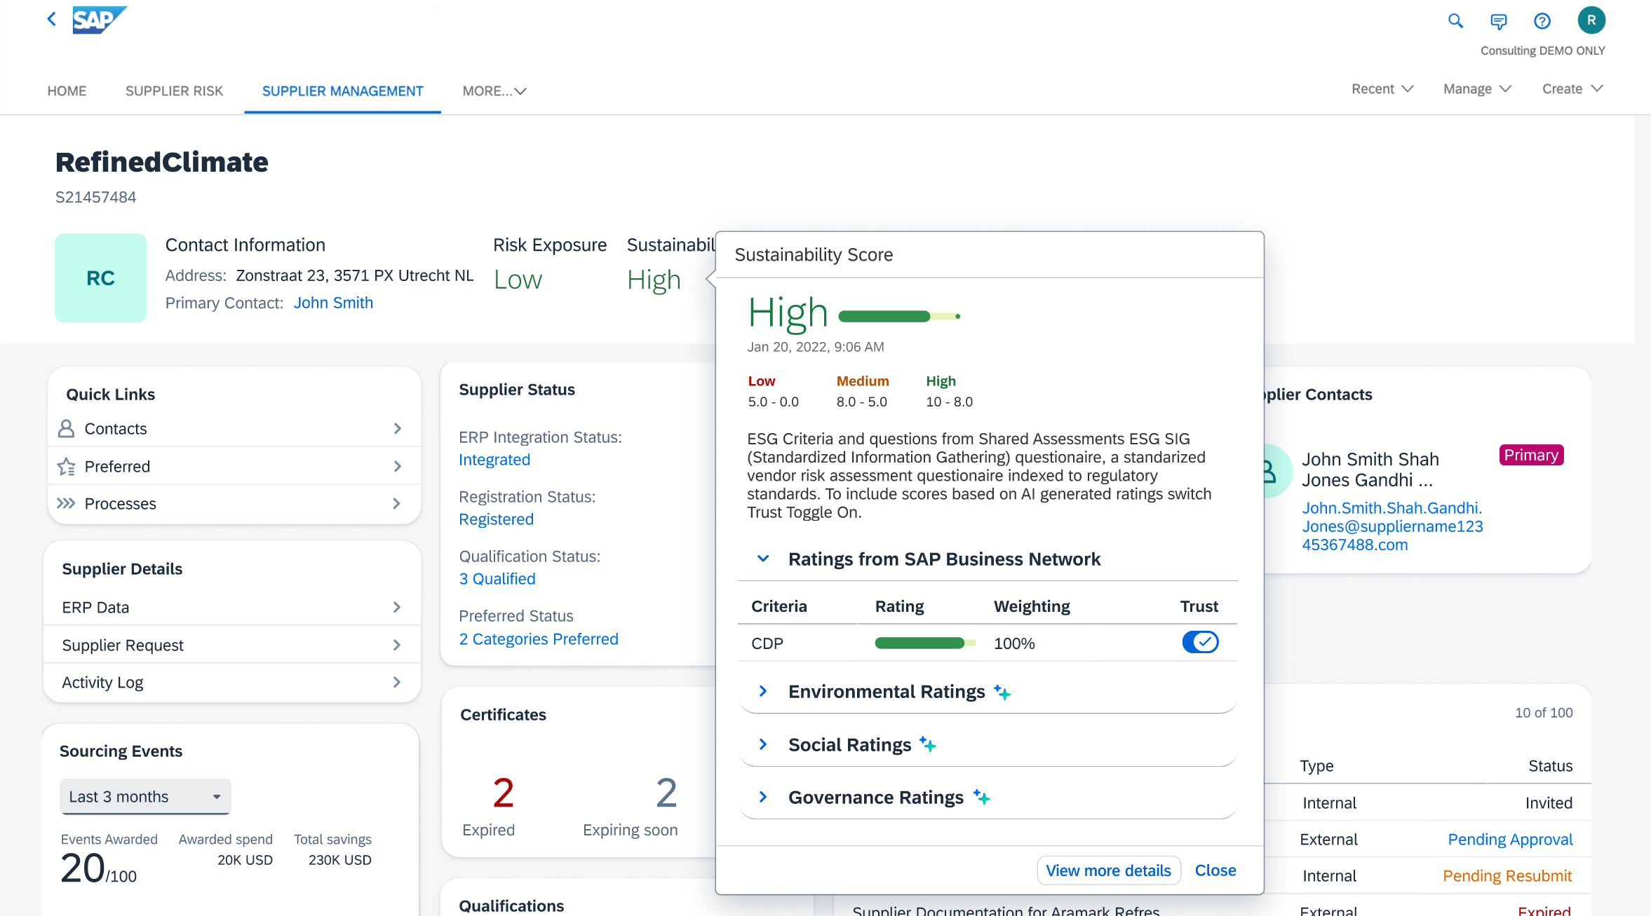This screenshot has width=1651, height=916.
Task: Open Activity Log row chevron
Action: click(x=397, y=682)
